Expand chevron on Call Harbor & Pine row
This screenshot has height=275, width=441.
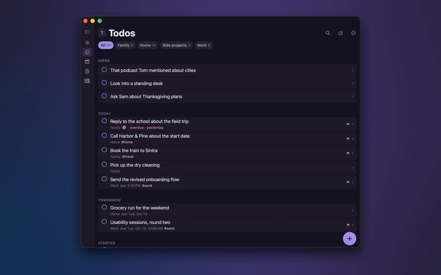click(353, 139)
